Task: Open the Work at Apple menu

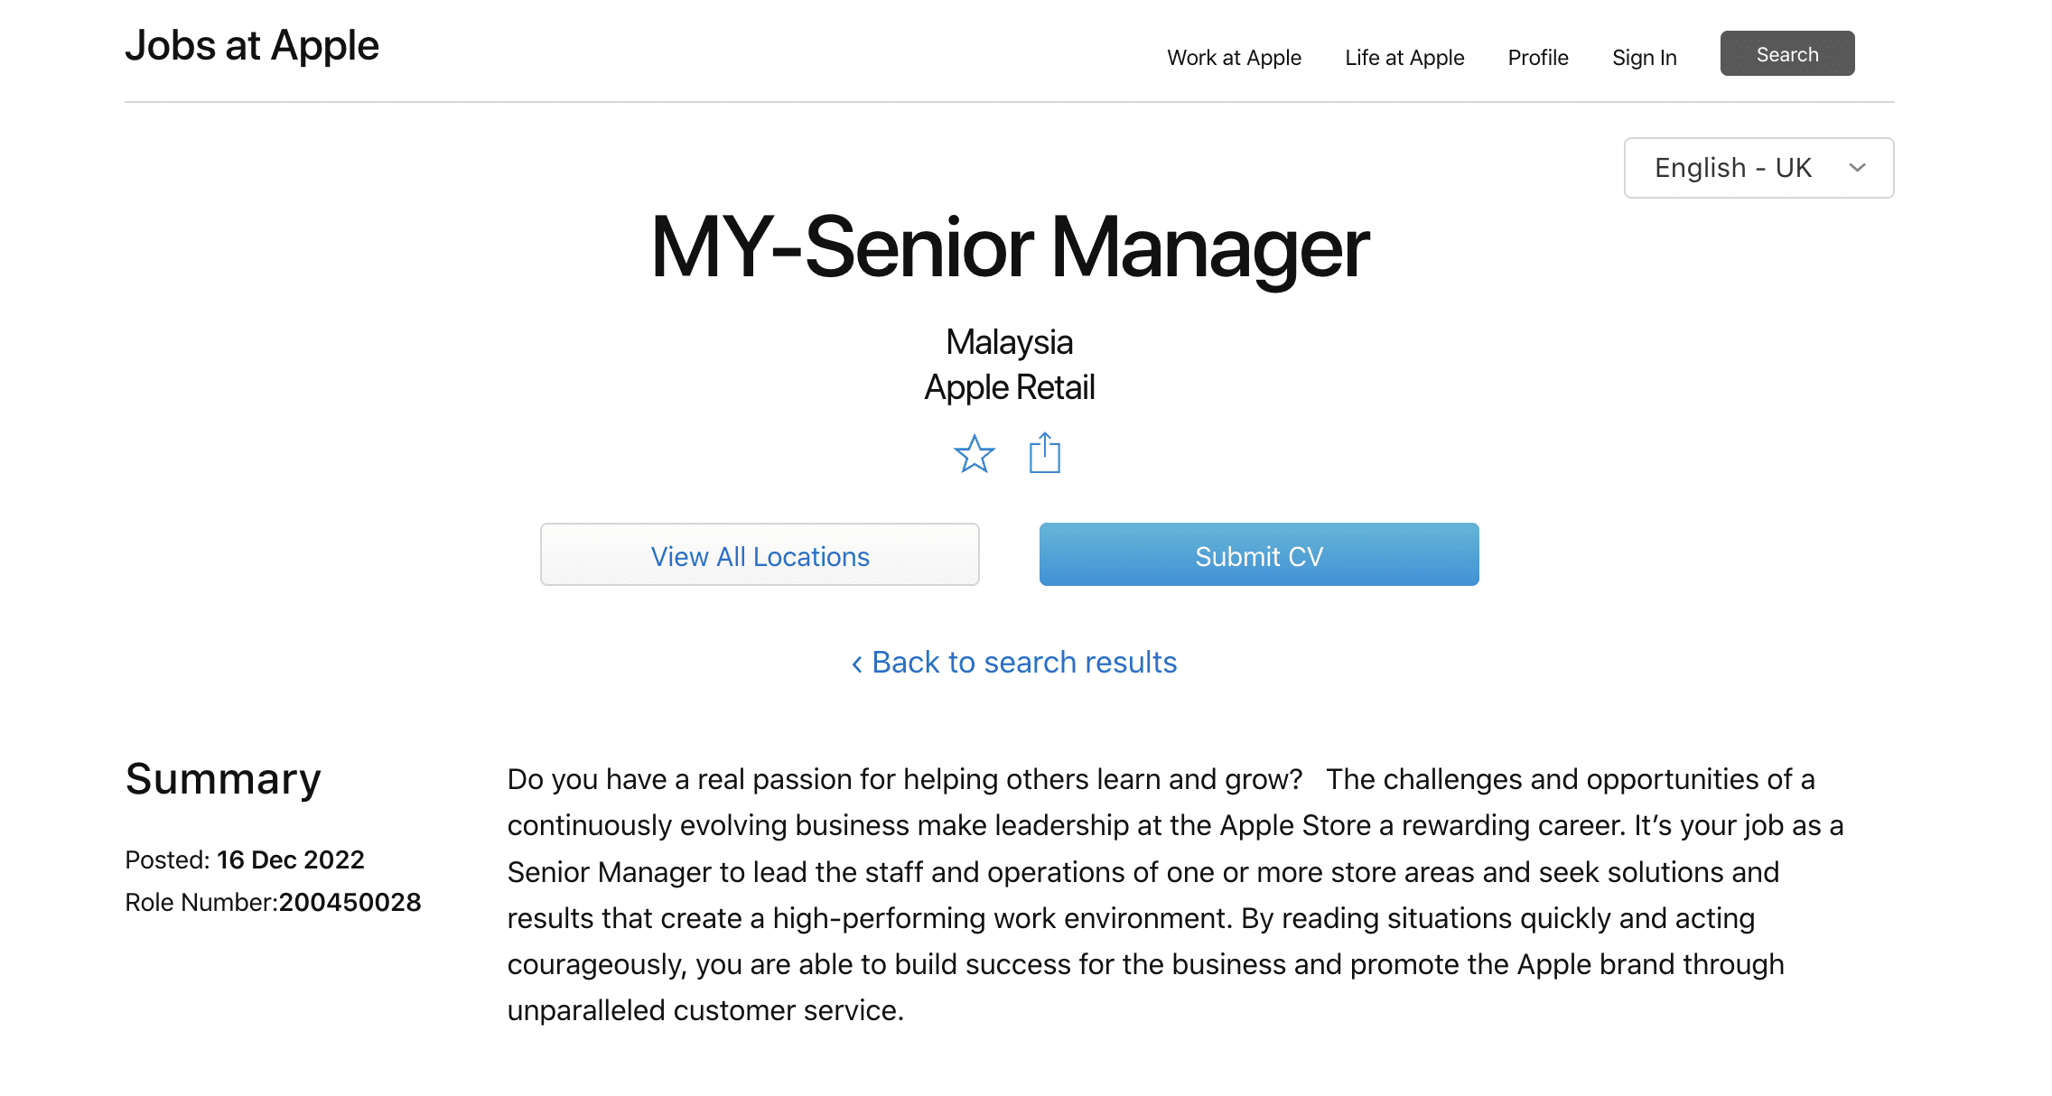Action: [1235, 58]
